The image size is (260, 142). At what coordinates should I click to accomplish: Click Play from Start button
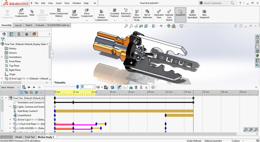pyautogui.click(x=29, y=87)
